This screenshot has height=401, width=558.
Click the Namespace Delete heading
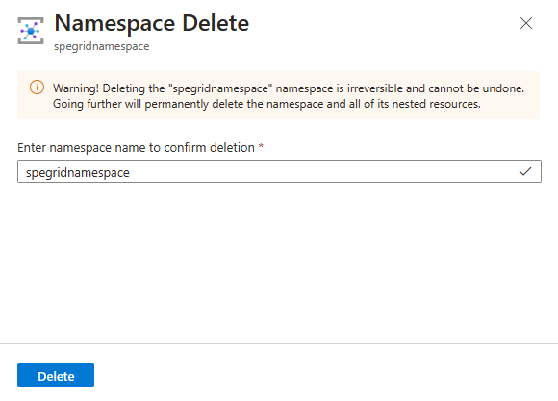tap(152, 23)
